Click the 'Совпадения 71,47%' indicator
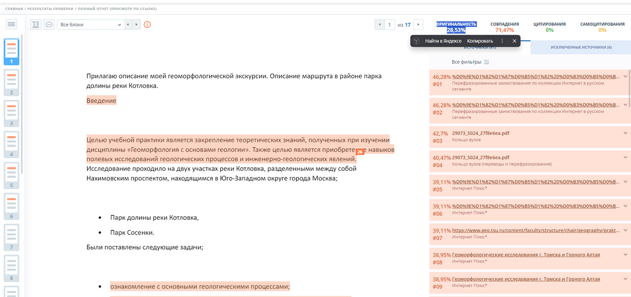The height and width of the screenshot is (297, 631). click(x=505, y=27)
